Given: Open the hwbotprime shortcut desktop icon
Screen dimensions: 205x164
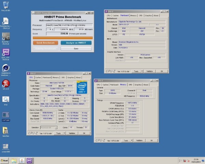Looking at the screenshot, I should (5, 23).
